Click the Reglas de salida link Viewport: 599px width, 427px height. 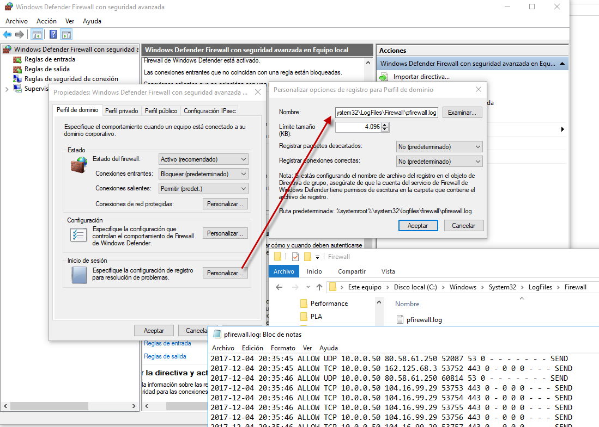pyautogui.click(x=165, y=356)
